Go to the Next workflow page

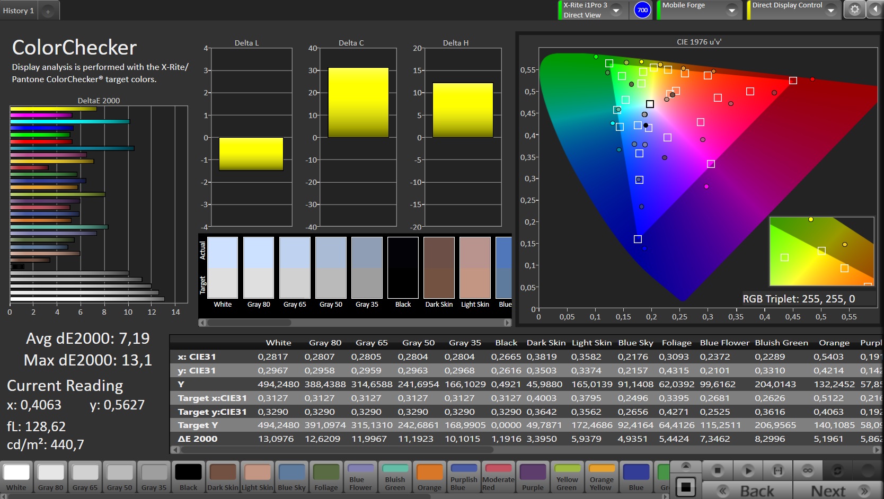click(x=838, y=491)
